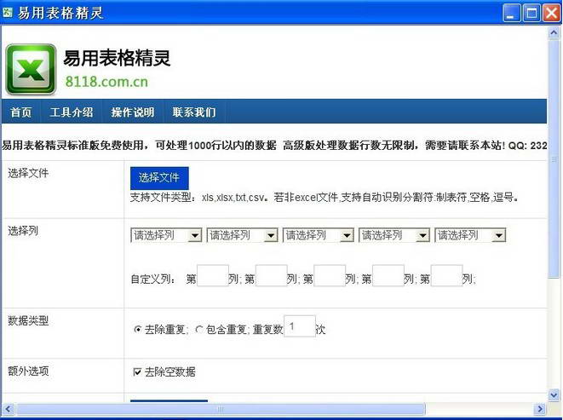Click the title bar app icon

tap(8, 12)
